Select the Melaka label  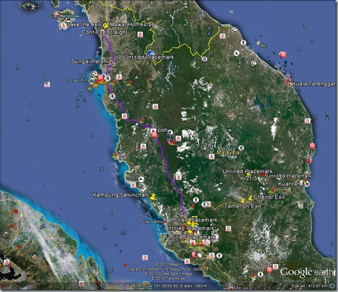pyautogui.click(x=242, y=288)
